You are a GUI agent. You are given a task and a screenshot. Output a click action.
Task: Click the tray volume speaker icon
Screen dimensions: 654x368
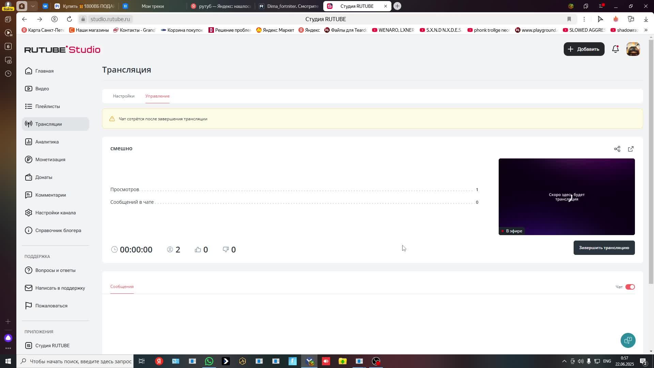(580, 361)
